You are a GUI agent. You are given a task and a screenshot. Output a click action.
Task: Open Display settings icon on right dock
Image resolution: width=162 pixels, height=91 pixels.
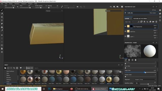click(x=160, y=10)
